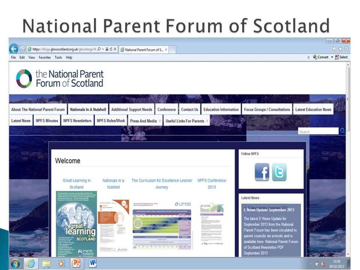Open Nationals In A Nutshell nav item
Viewport: 360px width, 270px height.
point(88,109)
